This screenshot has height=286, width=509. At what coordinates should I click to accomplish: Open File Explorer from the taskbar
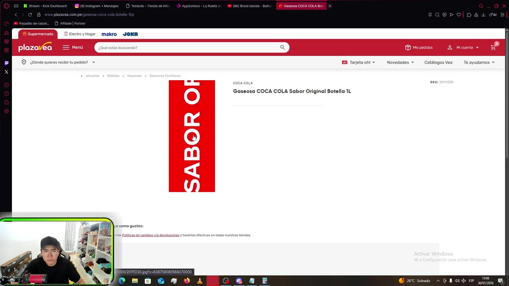pyautogui.click(x=135, y=281)
